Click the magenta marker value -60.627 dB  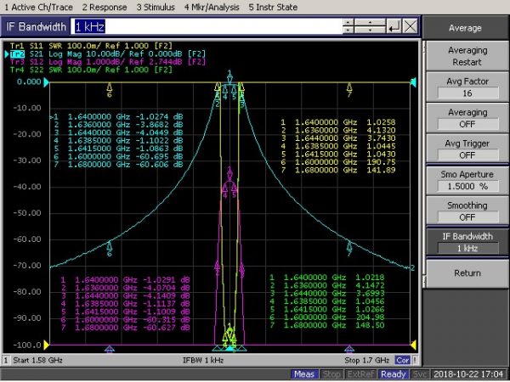click(167, 328)
